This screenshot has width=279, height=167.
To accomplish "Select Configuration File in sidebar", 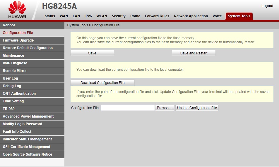I will 32,33.
